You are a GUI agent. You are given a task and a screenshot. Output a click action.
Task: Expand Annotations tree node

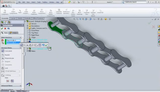27,26
